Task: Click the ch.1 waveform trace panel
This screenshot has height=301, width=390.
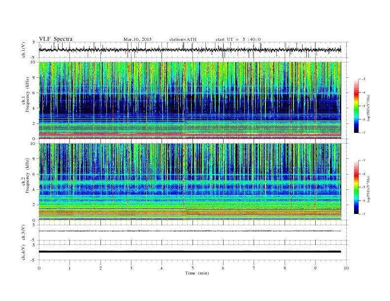Action: click(x=194, y=50)
